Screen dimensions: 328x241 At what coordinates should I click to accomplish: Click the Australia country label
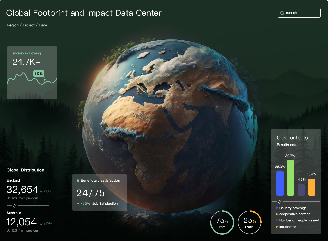14,213
